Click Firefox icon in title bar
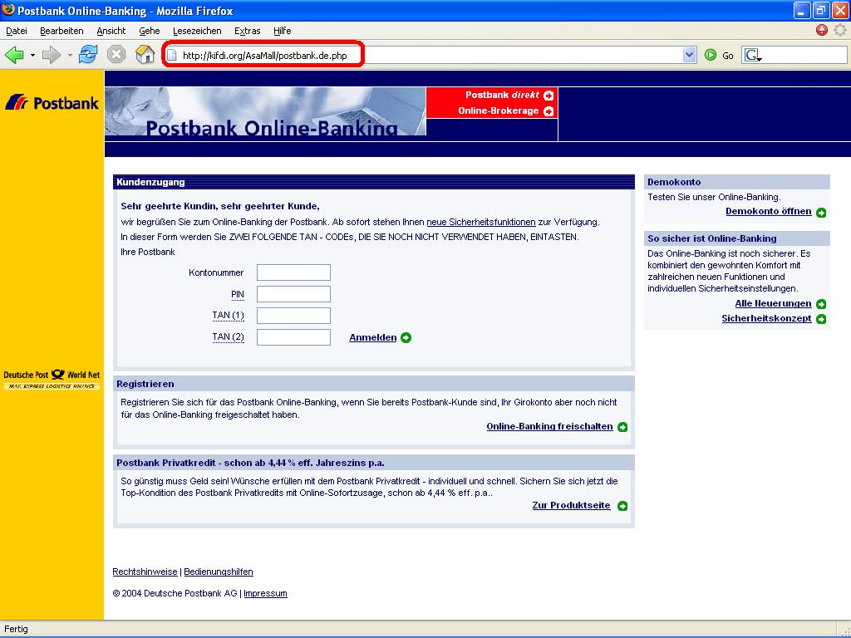Viewport: 851px width, 638px height. (x=8, y=10)
